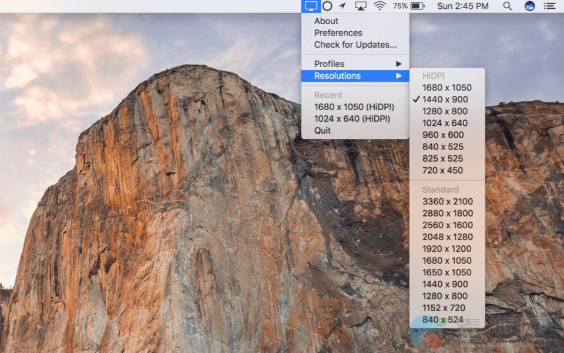Click the battery status icon
The image size is (564, 353).
pyautogui.click(x=417, y=6)
